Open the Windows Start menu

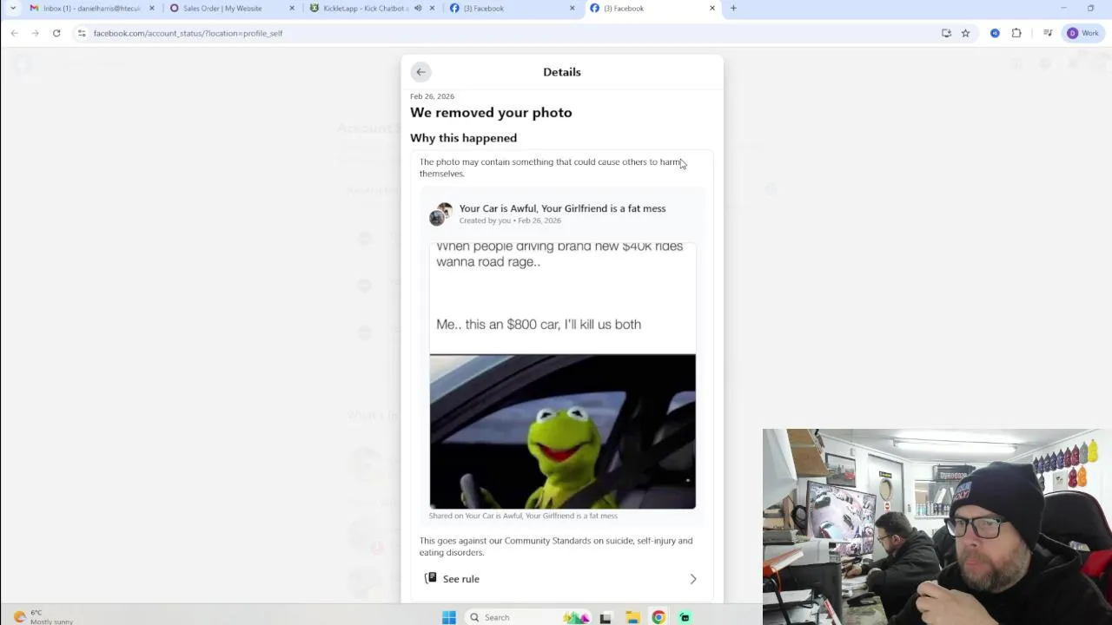[449, 617]
